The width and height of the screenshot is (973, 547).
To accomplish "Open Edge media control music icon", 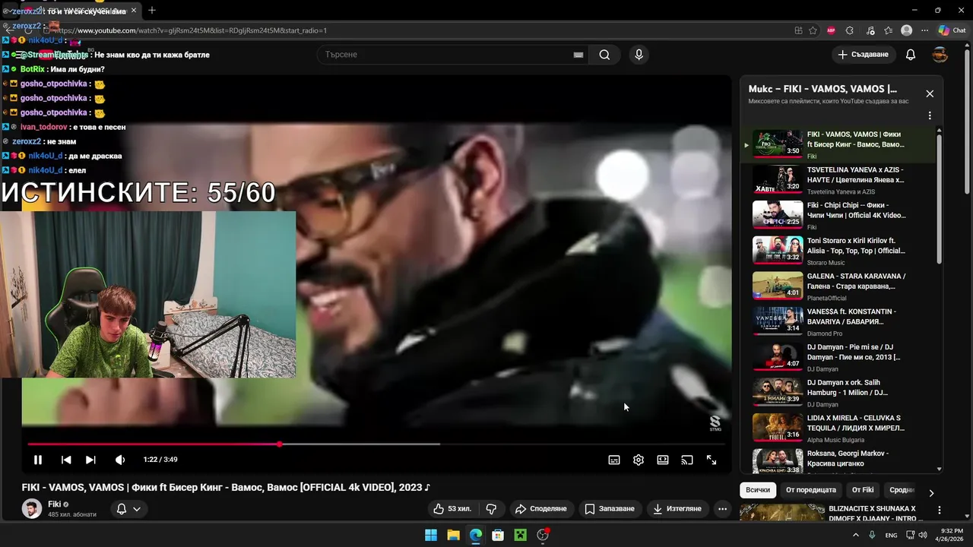I will point(869,30).
